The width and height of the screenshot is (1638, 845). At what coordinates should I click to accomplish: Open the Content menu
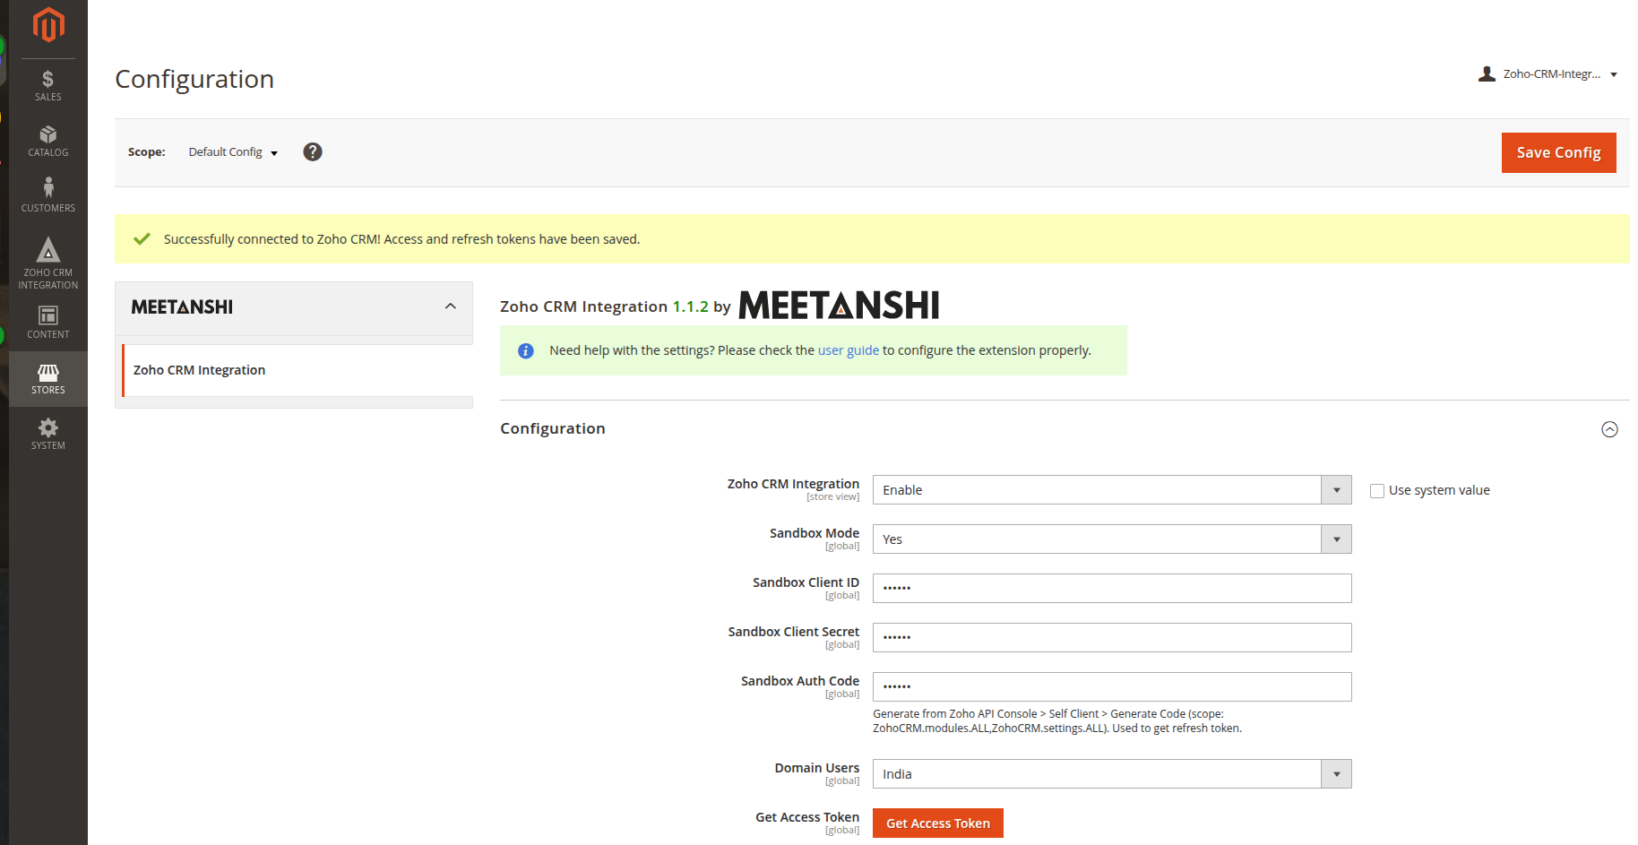48,323
